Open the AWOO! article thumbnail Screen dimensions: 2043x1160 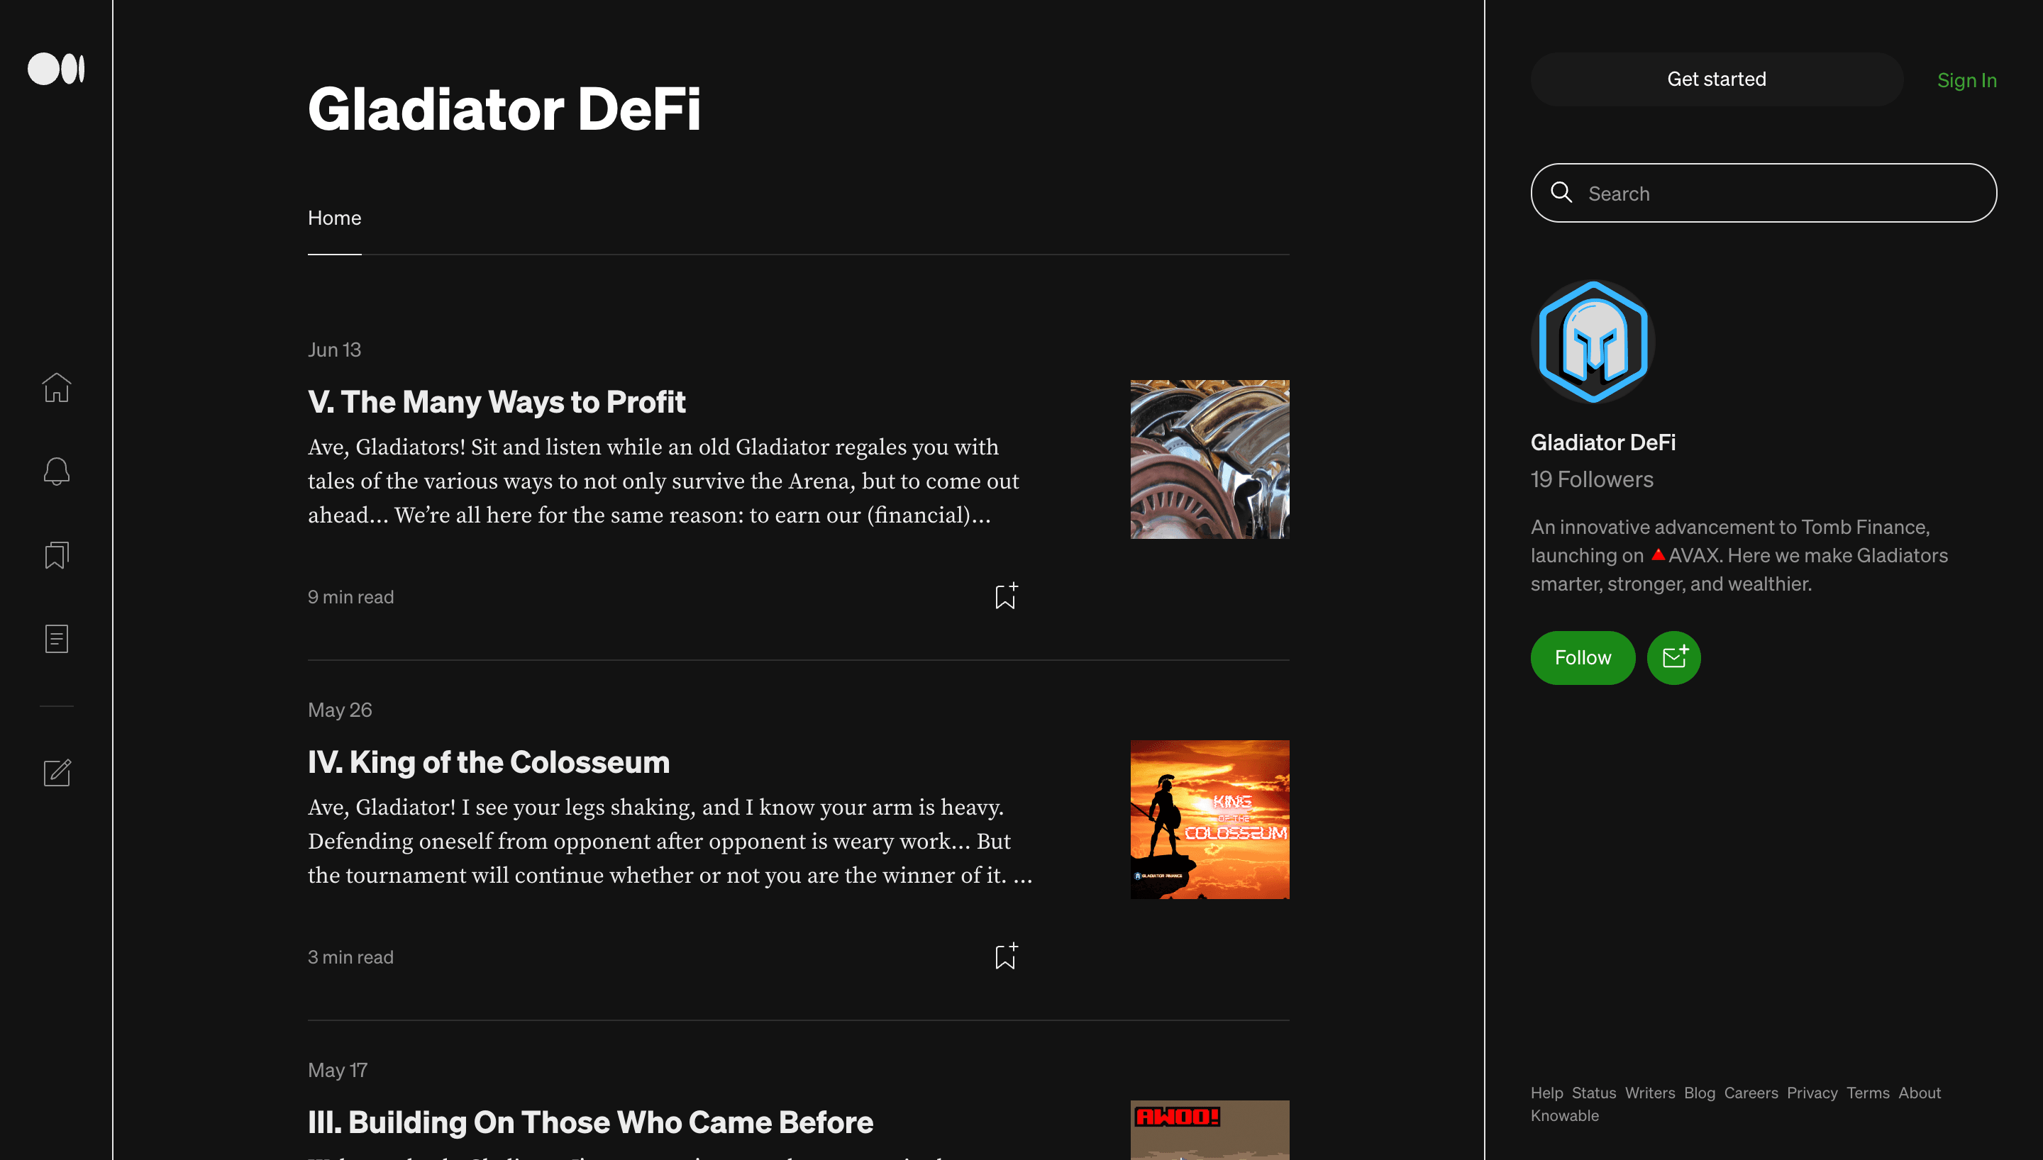1209,1130
